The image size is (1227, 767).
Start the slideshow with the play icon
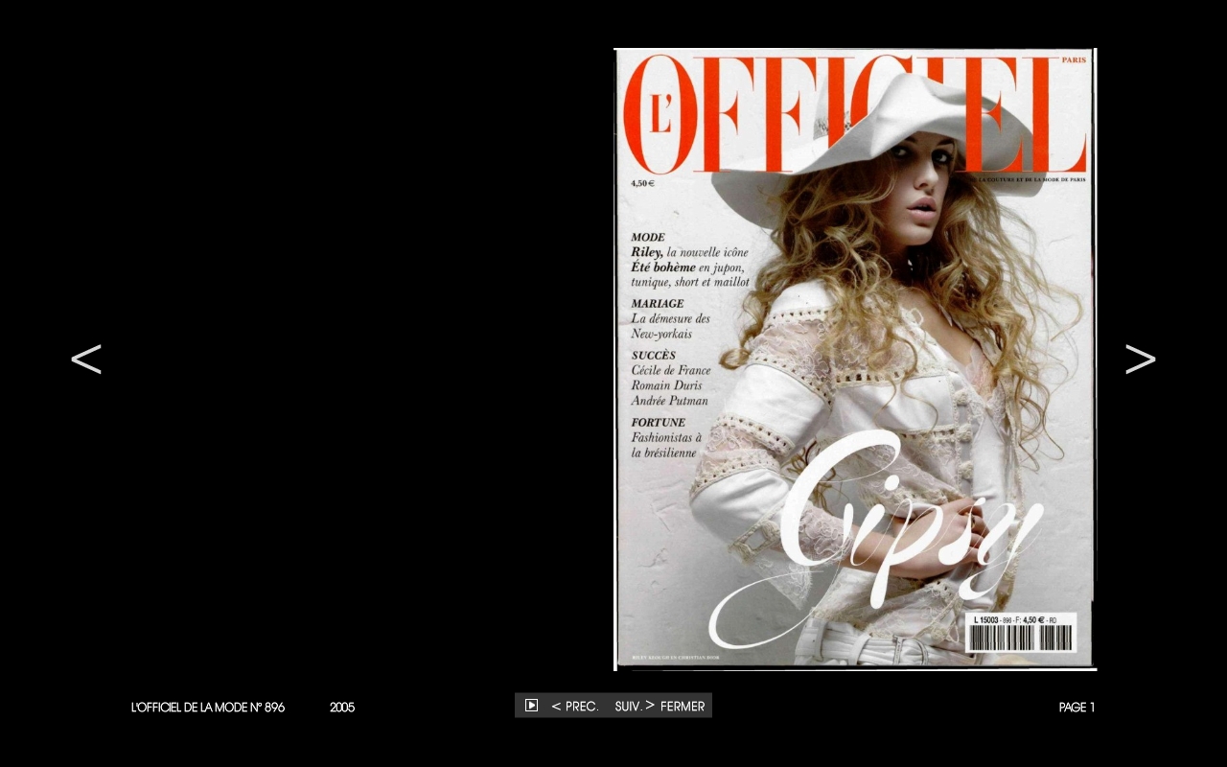(x=531, y=706)
